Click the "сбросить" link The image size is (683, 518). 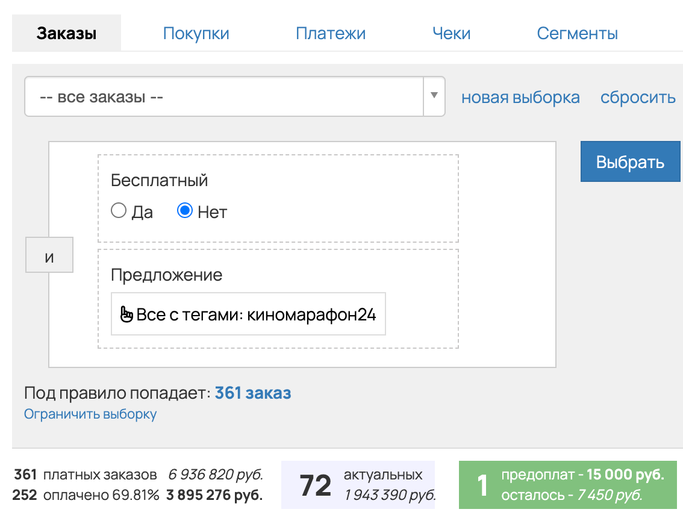[638, 97]
